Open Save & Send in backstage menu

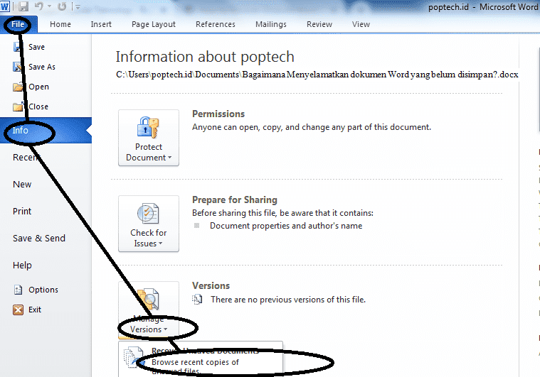click(39, 238)
